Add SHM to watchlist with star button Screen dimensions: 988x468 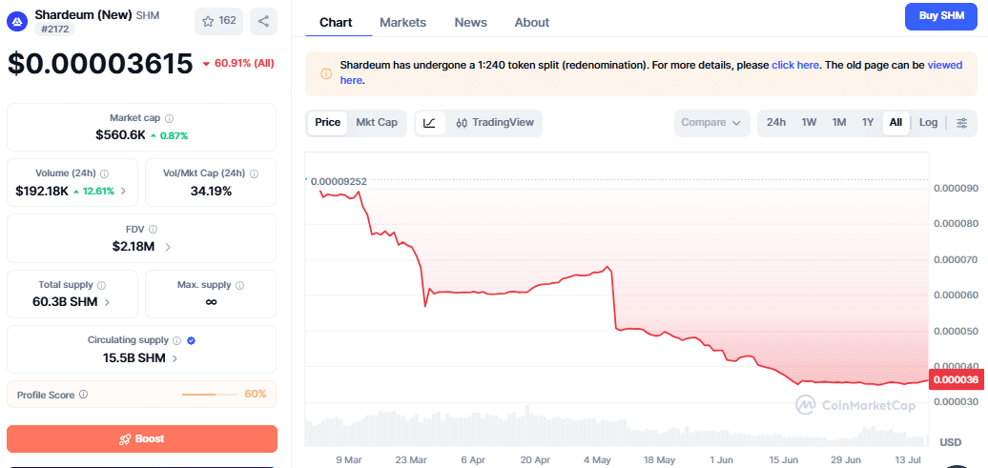tap(219, 21)
